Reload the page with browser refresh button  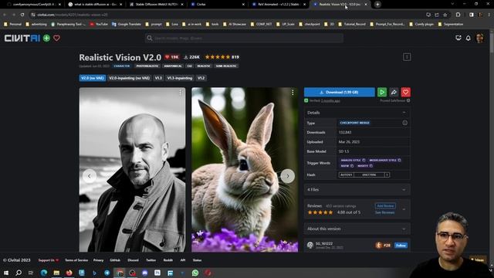click(22, 15)
